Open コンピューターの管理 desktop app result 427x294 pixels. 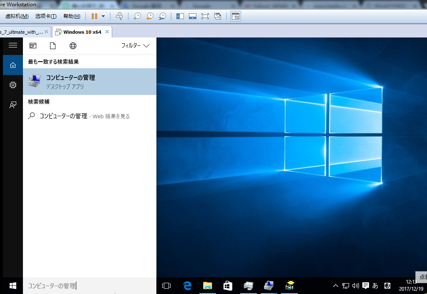[90, 82]
